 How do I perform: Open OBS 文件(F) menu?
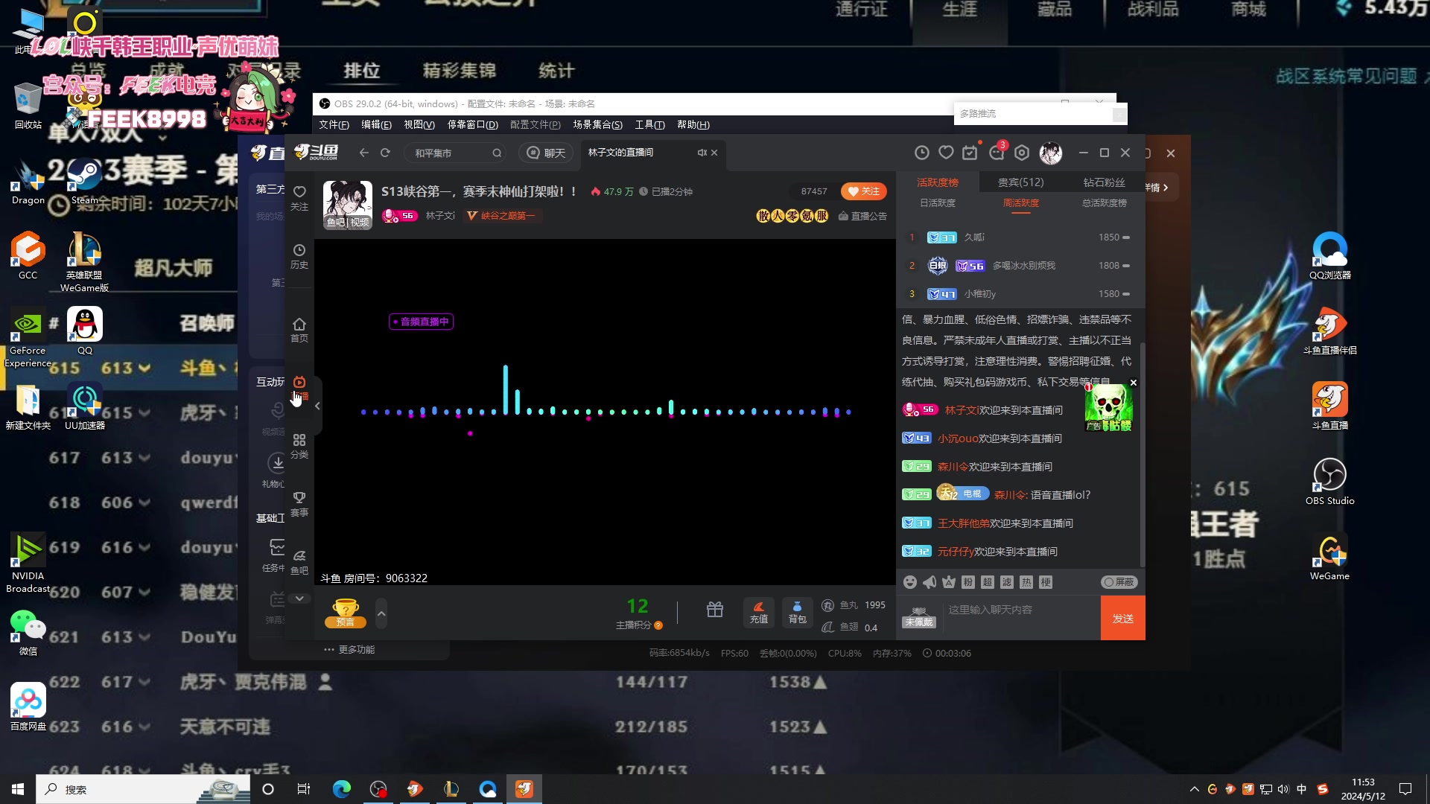(334, 124)
